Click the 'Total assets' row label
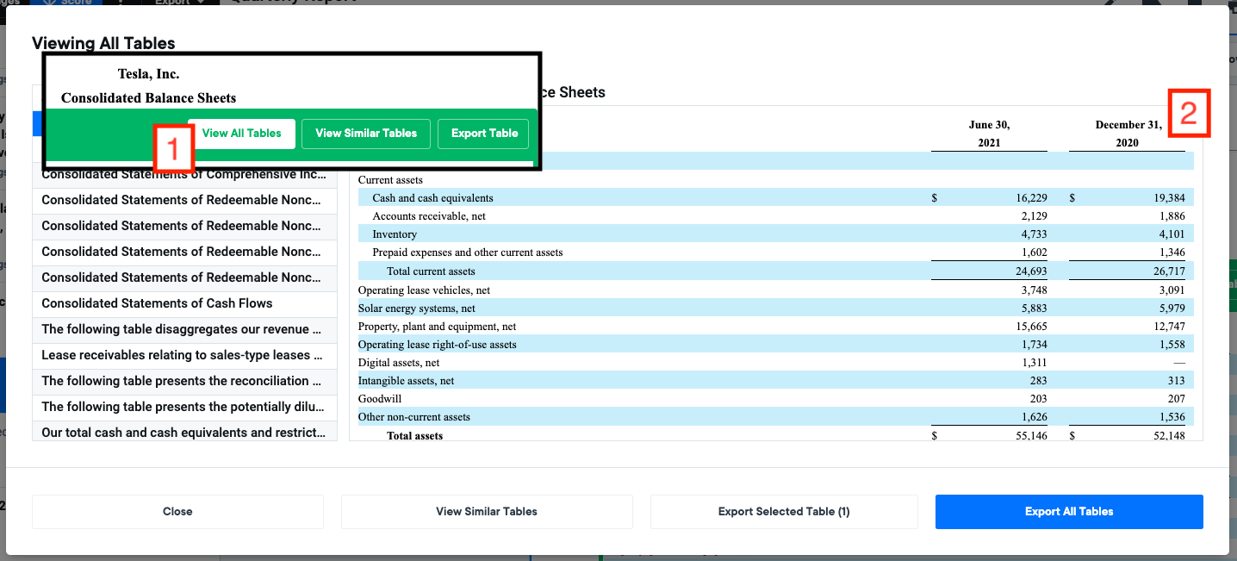The image size is (1237, 561). point(415,436)
